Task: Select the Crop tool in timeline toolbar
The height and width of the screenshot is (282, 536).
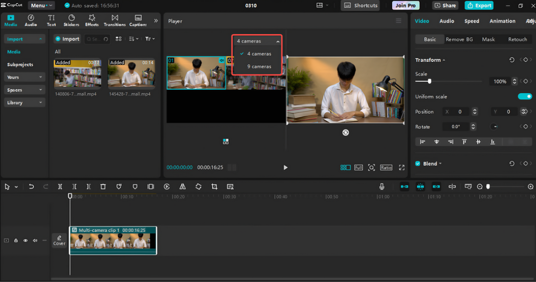Action: click(x=214, y=187)
